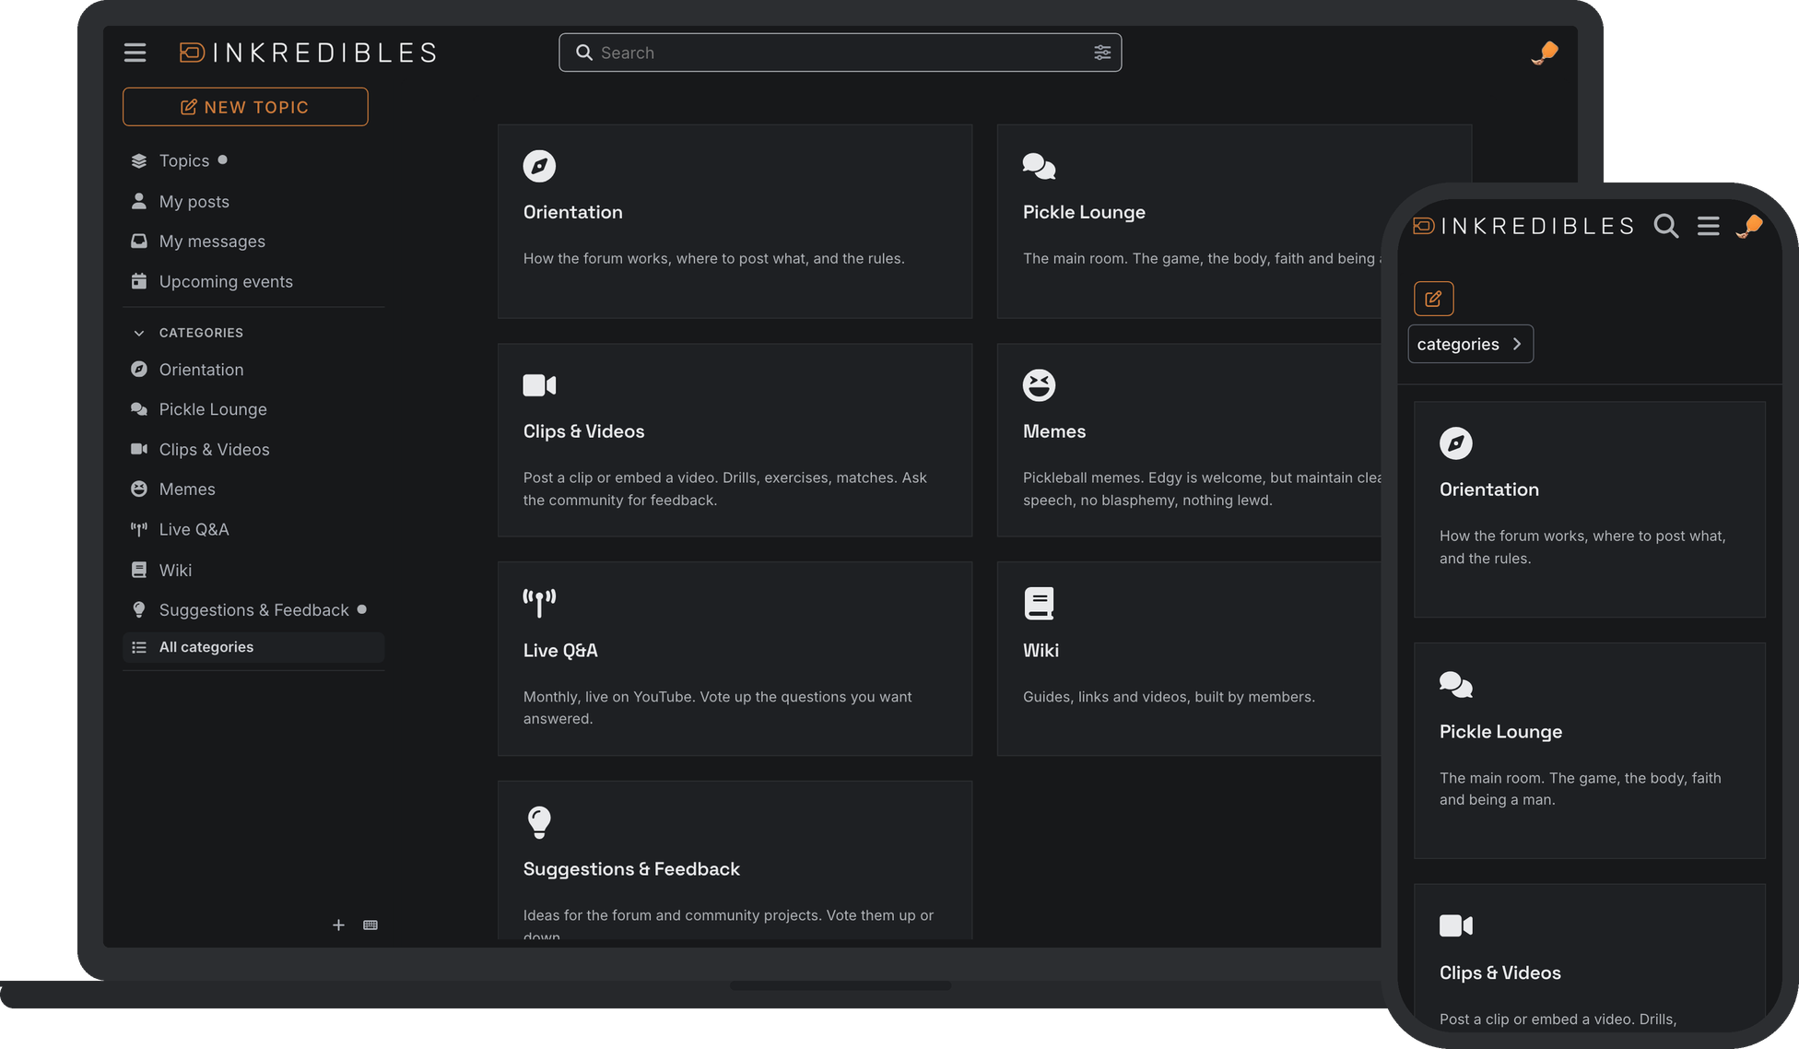
Task: Tap the paddle avatar in phone header
Action: click(1749, 226)
